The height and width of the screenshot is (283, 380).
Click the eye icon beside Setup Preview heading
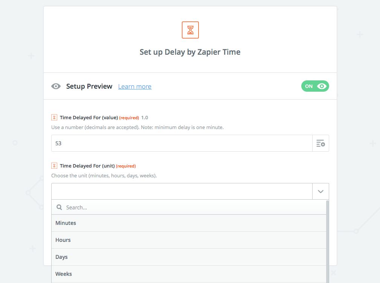(x=56, y=86)
